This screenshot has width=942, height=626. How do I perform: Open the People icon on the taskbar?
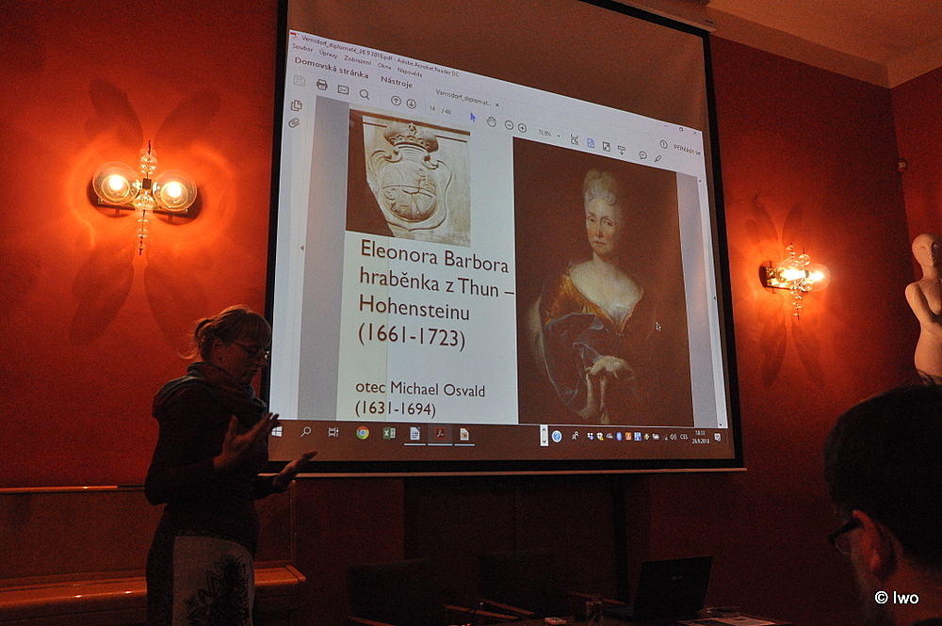[x=575, y=437]
